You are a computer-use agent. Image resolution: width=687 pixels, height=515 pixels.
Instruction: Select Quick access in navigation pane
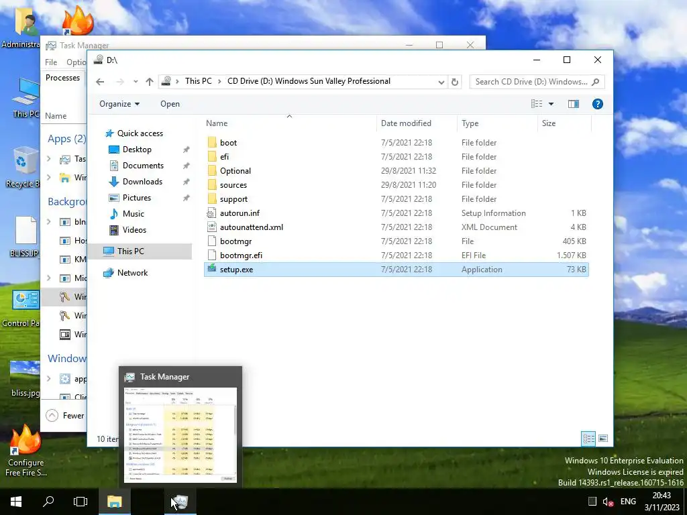(x=140, y=133)
